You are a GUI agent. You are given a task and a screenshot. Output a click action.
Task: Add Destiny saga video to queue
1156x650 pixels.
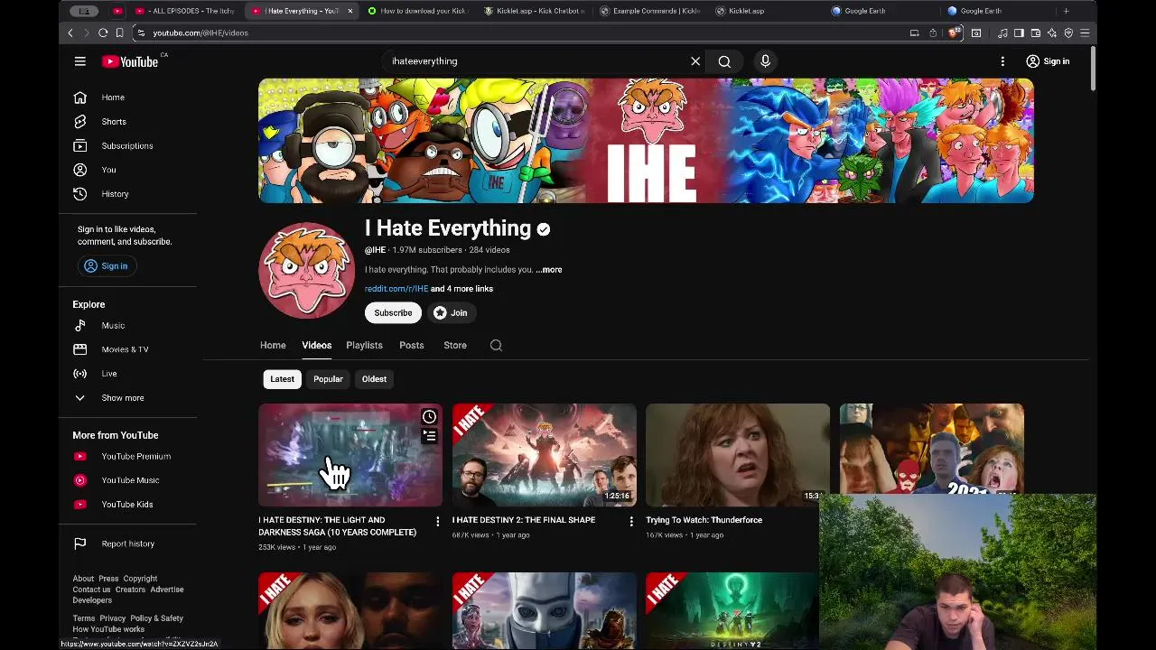(429, 437)
